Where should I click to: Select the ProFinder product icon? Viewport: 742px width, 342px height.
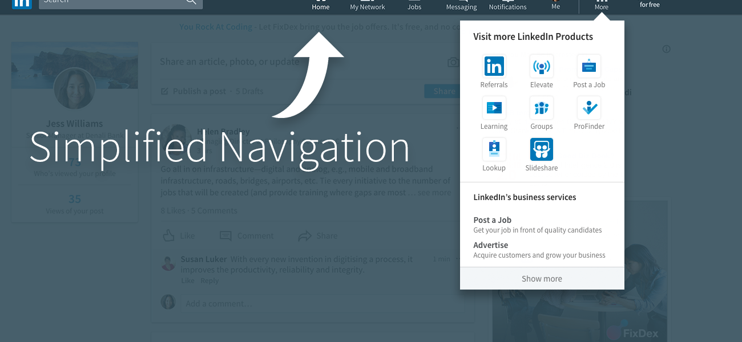point(588,108)
